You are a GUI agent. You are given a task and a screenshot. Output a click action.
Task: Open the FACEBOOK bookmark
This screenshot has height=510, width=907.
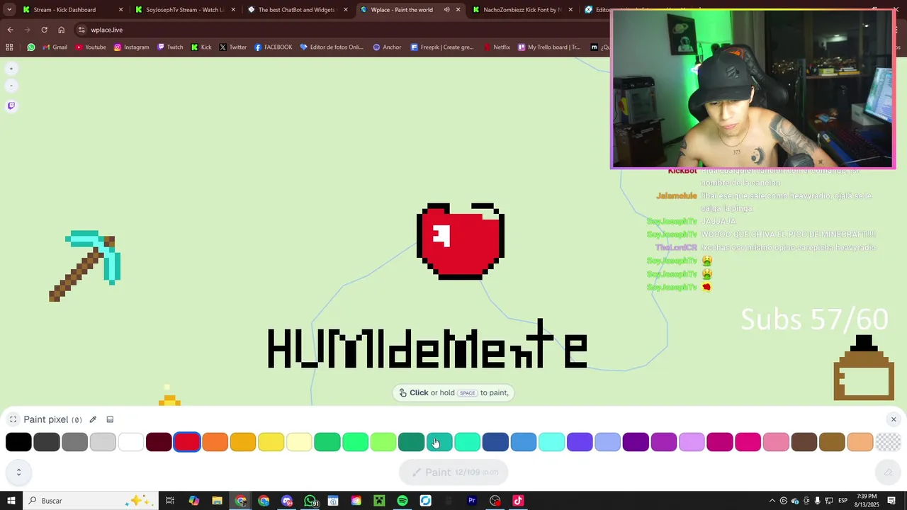click(x=273, y=47)
